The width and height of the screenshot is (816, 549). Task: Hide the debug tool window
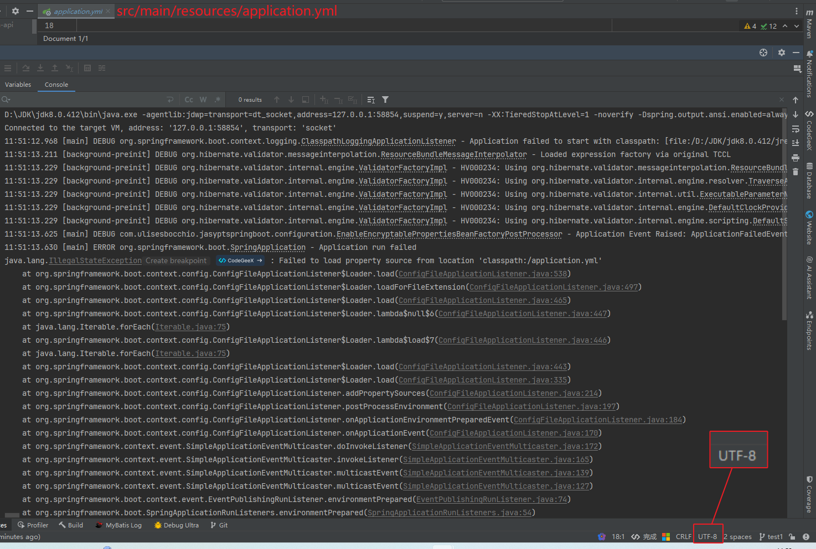[796, 53]
